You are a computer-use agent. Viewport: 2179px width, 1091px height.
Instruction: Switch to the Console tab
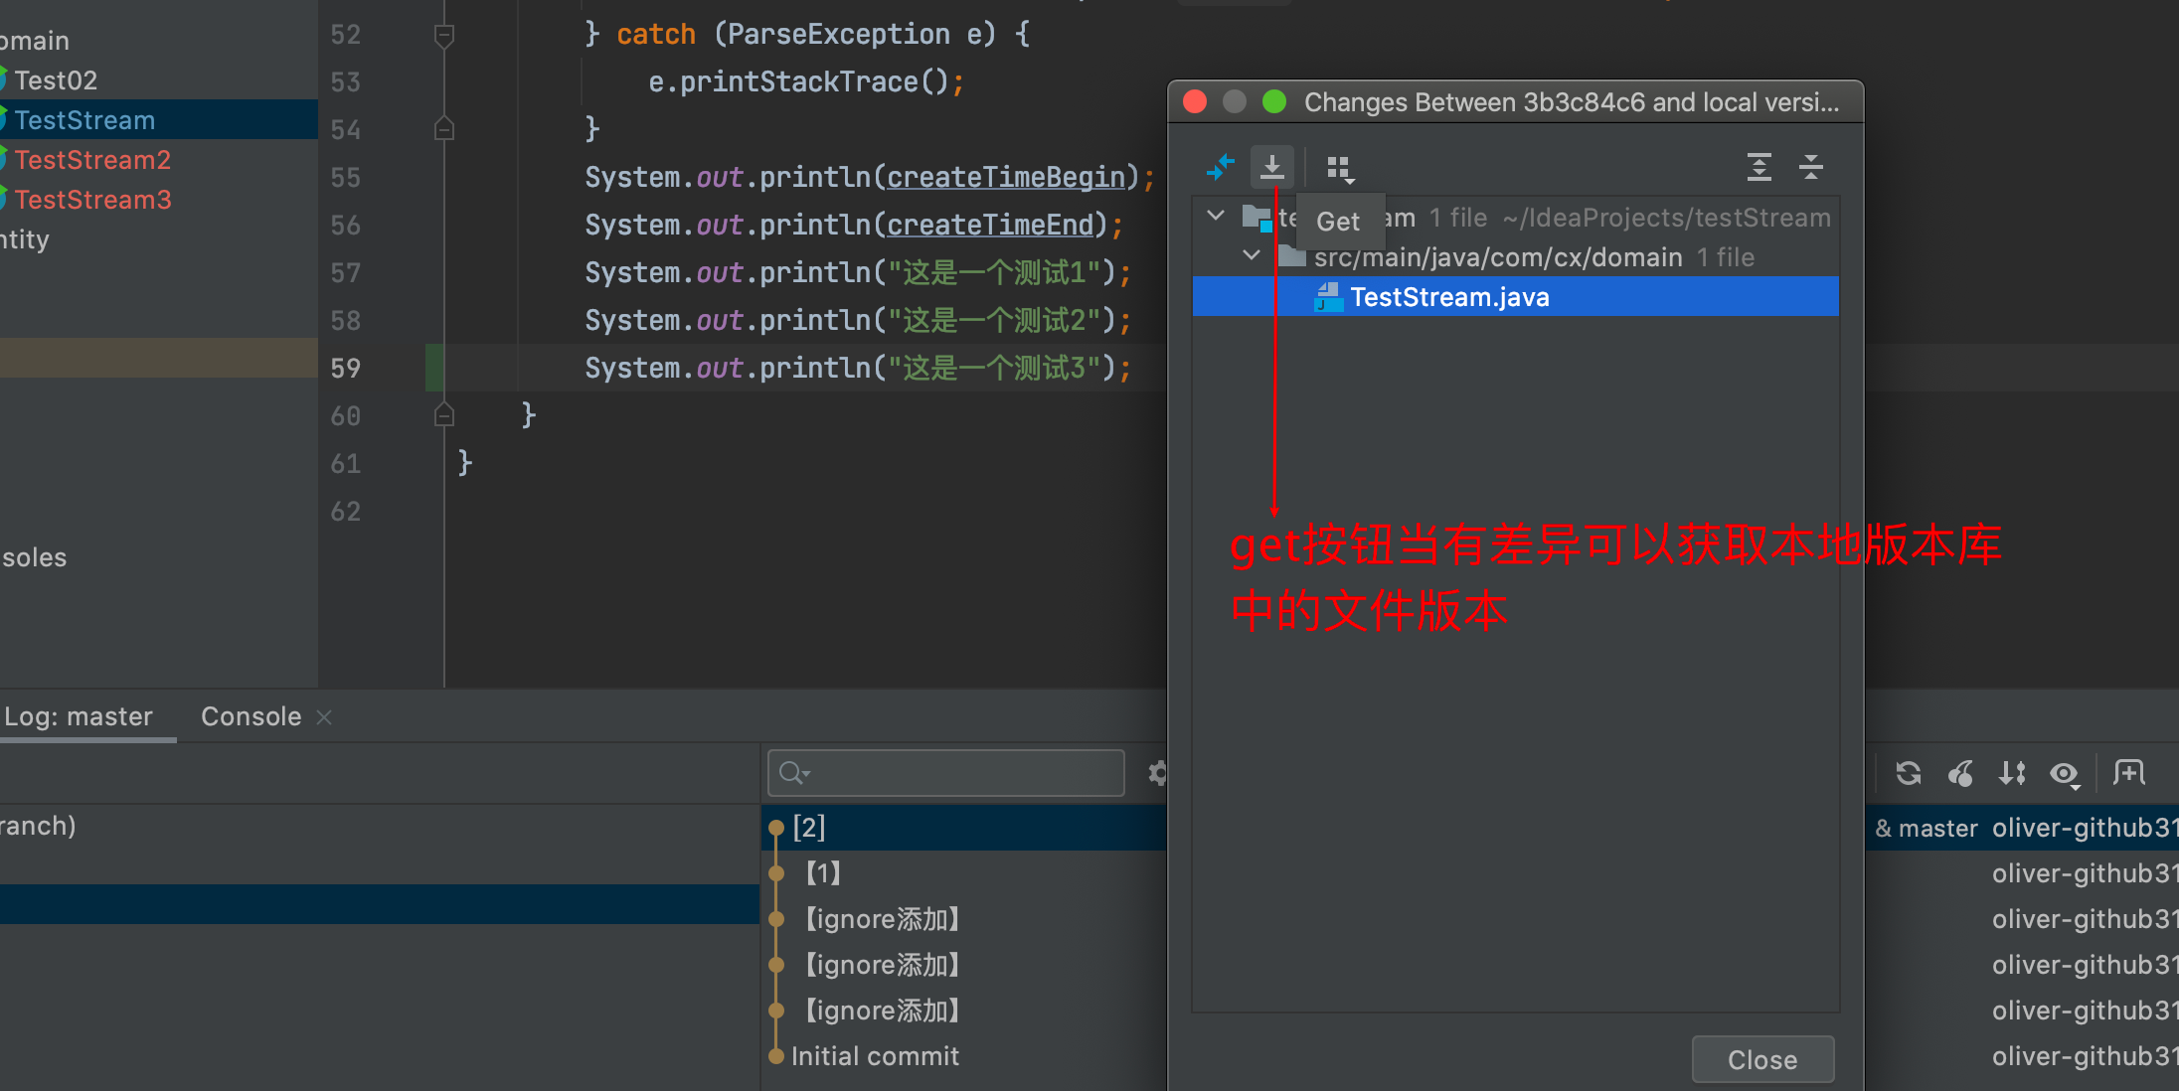251,716
